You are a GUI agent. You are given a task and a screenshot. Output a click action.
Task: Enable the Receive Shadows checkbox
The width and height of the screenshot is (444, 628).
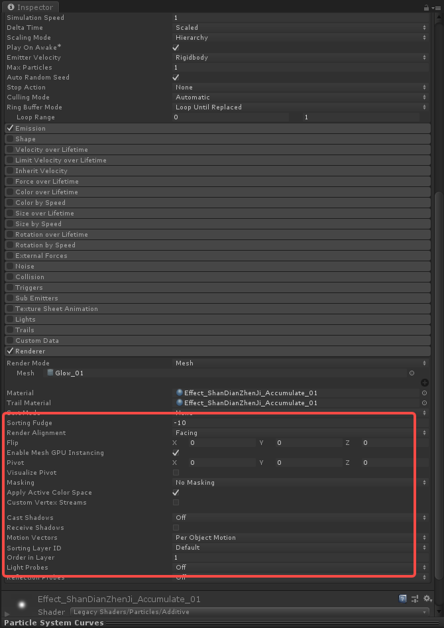(176, 528)
